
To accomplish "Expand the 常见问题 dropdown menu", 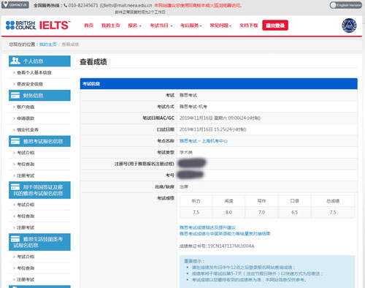I will [x=220, y=26].
